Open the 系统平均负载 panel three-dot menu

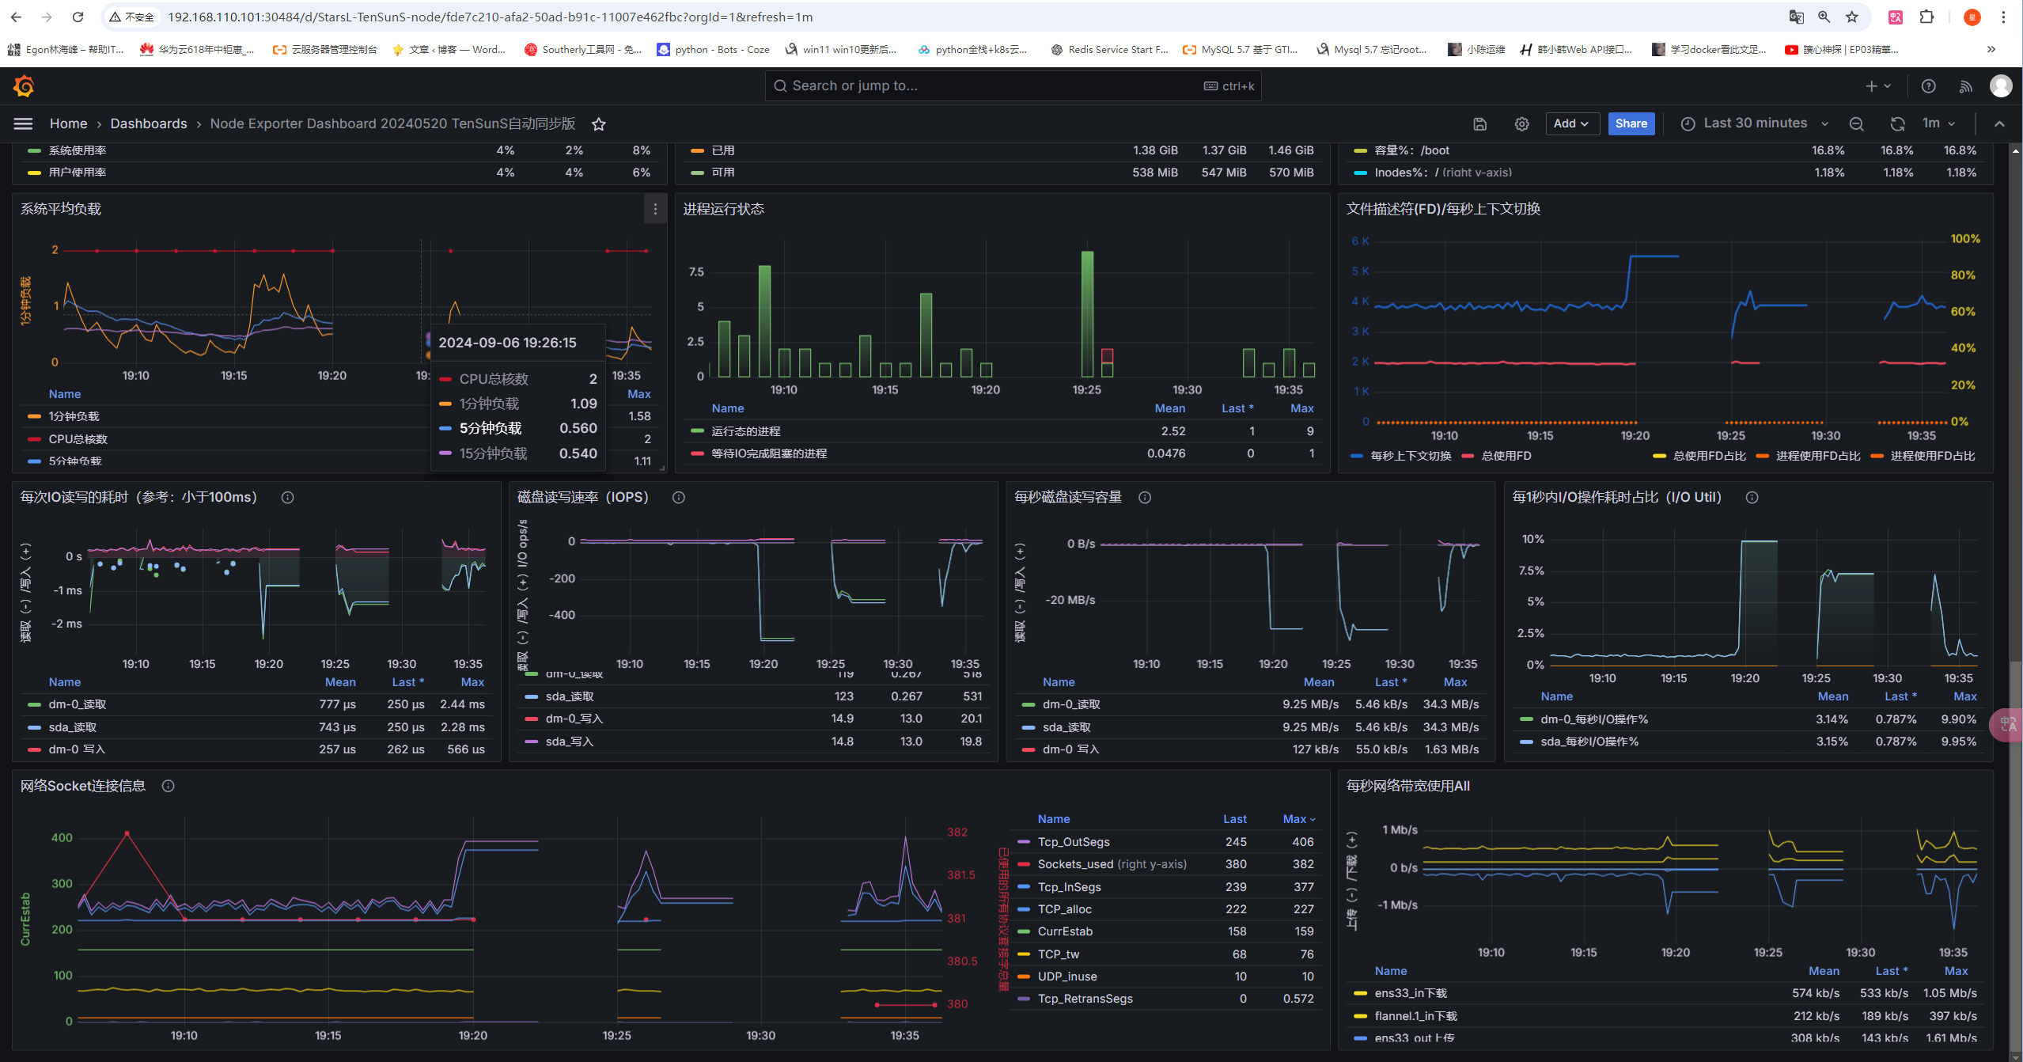(x=655, y=209)
